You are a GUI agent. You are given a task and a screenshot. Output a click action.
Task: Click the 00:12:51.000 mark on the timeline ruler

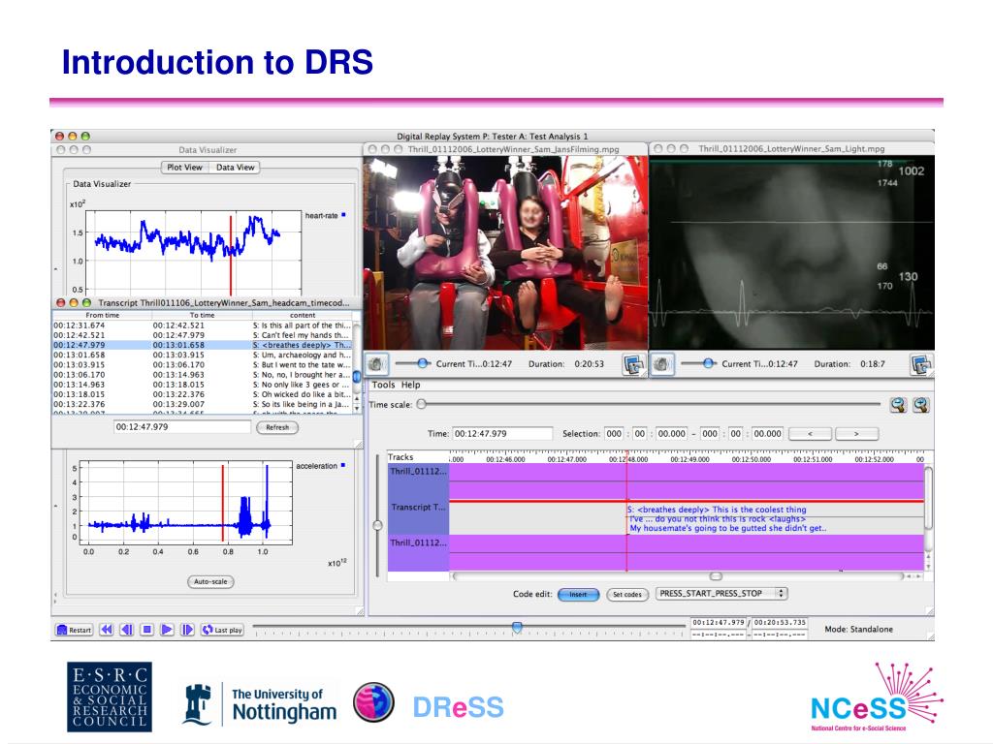coord(814,459)
